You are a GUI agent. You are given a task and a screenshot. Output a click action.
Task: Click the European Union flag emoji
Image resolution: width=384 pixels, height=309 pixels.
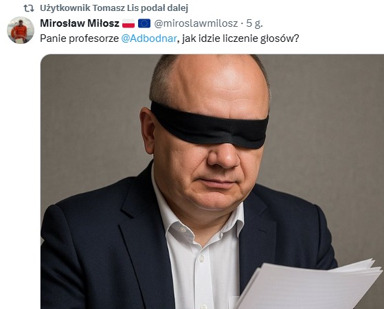click(x=144, y=23)
